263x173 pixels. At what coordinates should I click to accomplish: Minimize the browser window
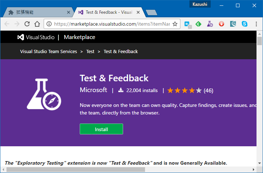click(222, 5)
